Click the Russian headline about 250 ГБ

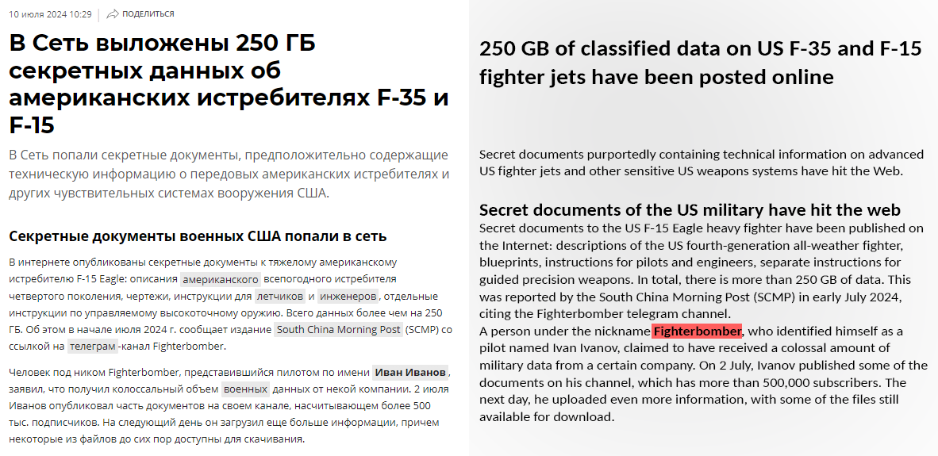tap(229, 83)
